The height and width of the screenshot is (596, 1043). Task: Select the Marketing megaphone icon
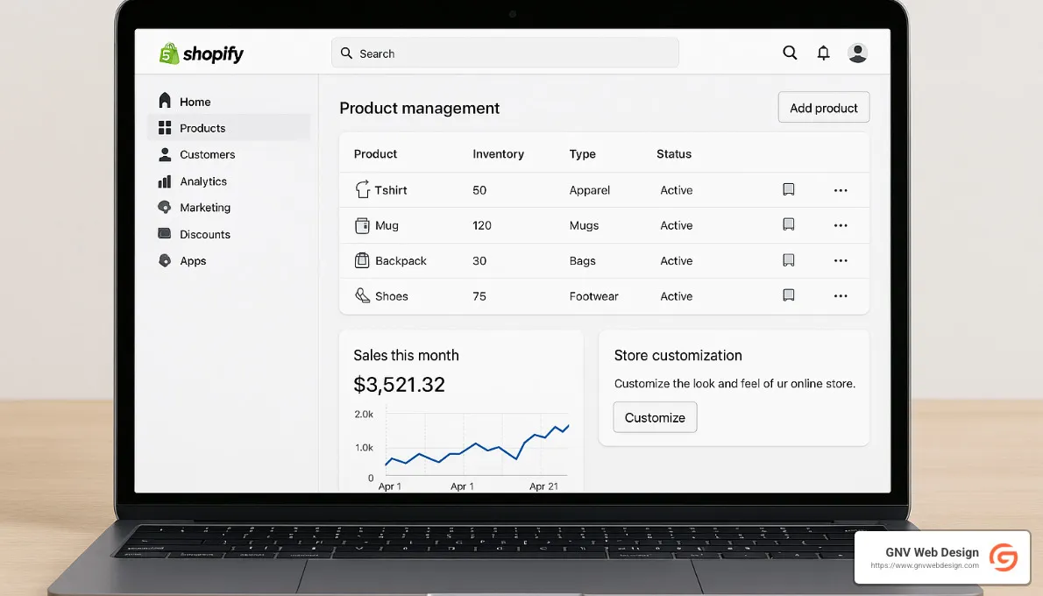tap(164, 208)
